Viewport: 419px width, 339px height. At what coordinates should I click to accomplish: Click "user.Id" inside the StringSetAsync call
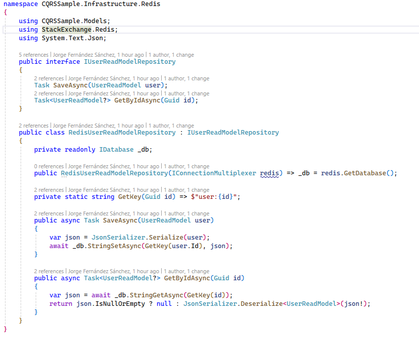(185, 246)
